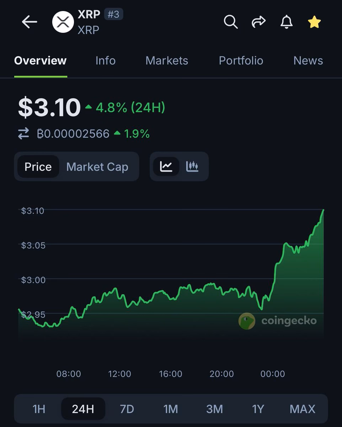The height and width of the screenshot is (427, 342).
Task: Switch chart to Market Cap view
Action: click(97, 167)
